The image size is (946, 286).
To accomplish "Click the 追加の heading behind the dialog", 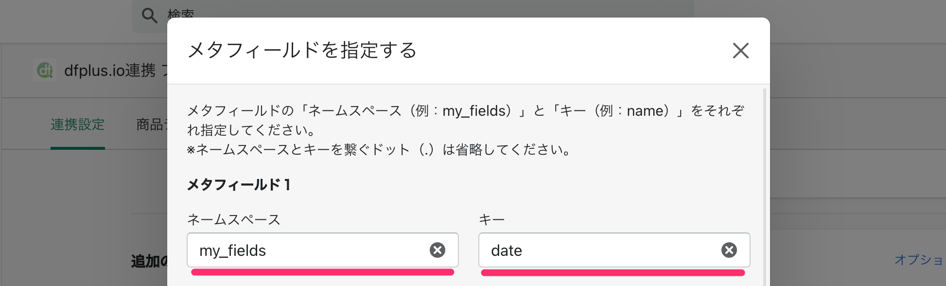I will 149,261.
